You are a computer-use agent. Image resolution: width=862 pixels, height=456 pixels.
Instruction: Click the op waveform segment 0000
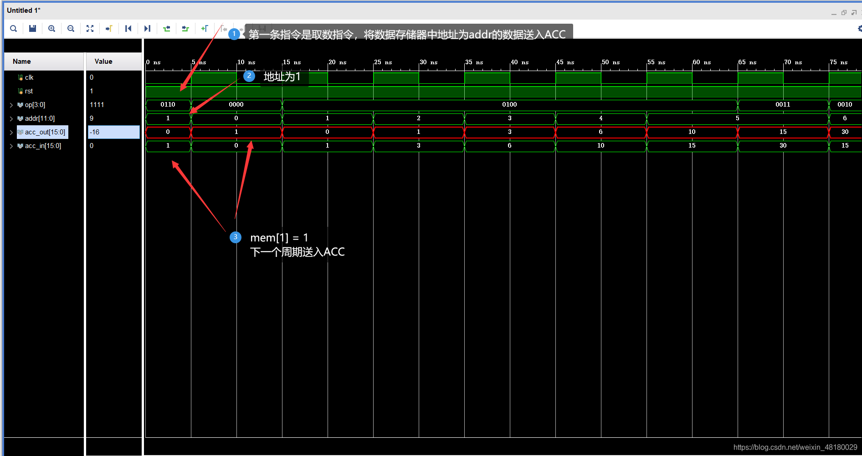[236, 105]
